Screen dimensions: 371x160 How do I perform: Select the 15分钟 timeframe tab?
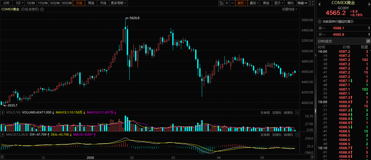pos(43,3)
